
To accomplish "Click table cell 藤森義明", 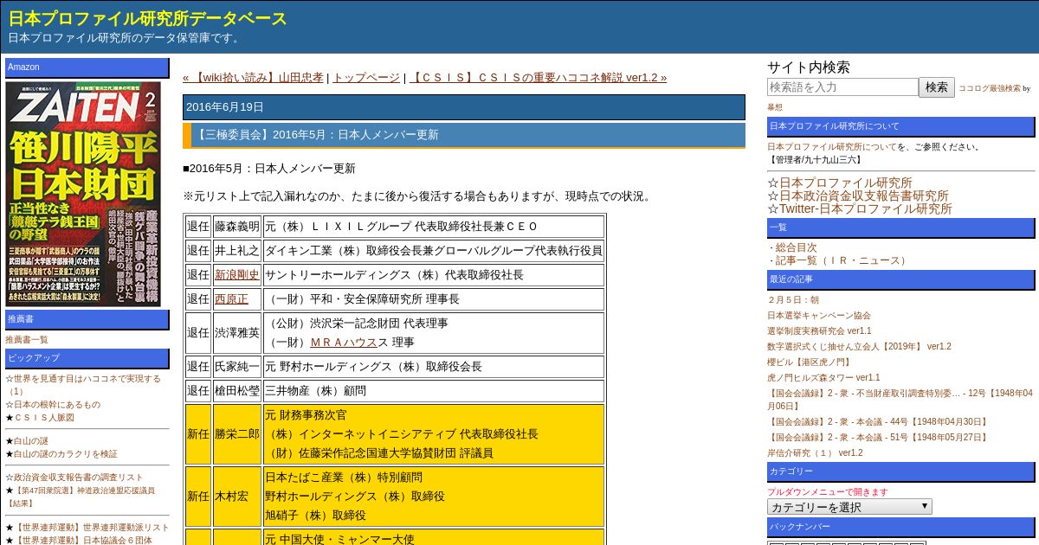I will (x=237, y=227).
